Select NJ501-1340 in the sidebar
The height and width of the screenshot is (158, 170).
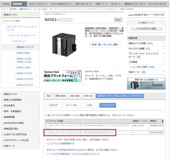pos(23,67)
